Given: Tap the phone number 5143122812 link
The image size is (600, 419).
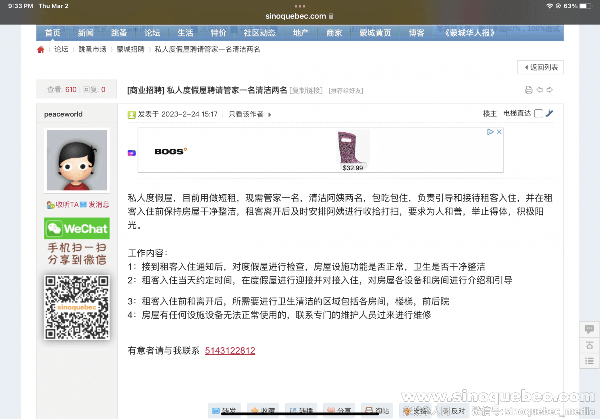Looking at the screenshot, I should click(230, 351).
